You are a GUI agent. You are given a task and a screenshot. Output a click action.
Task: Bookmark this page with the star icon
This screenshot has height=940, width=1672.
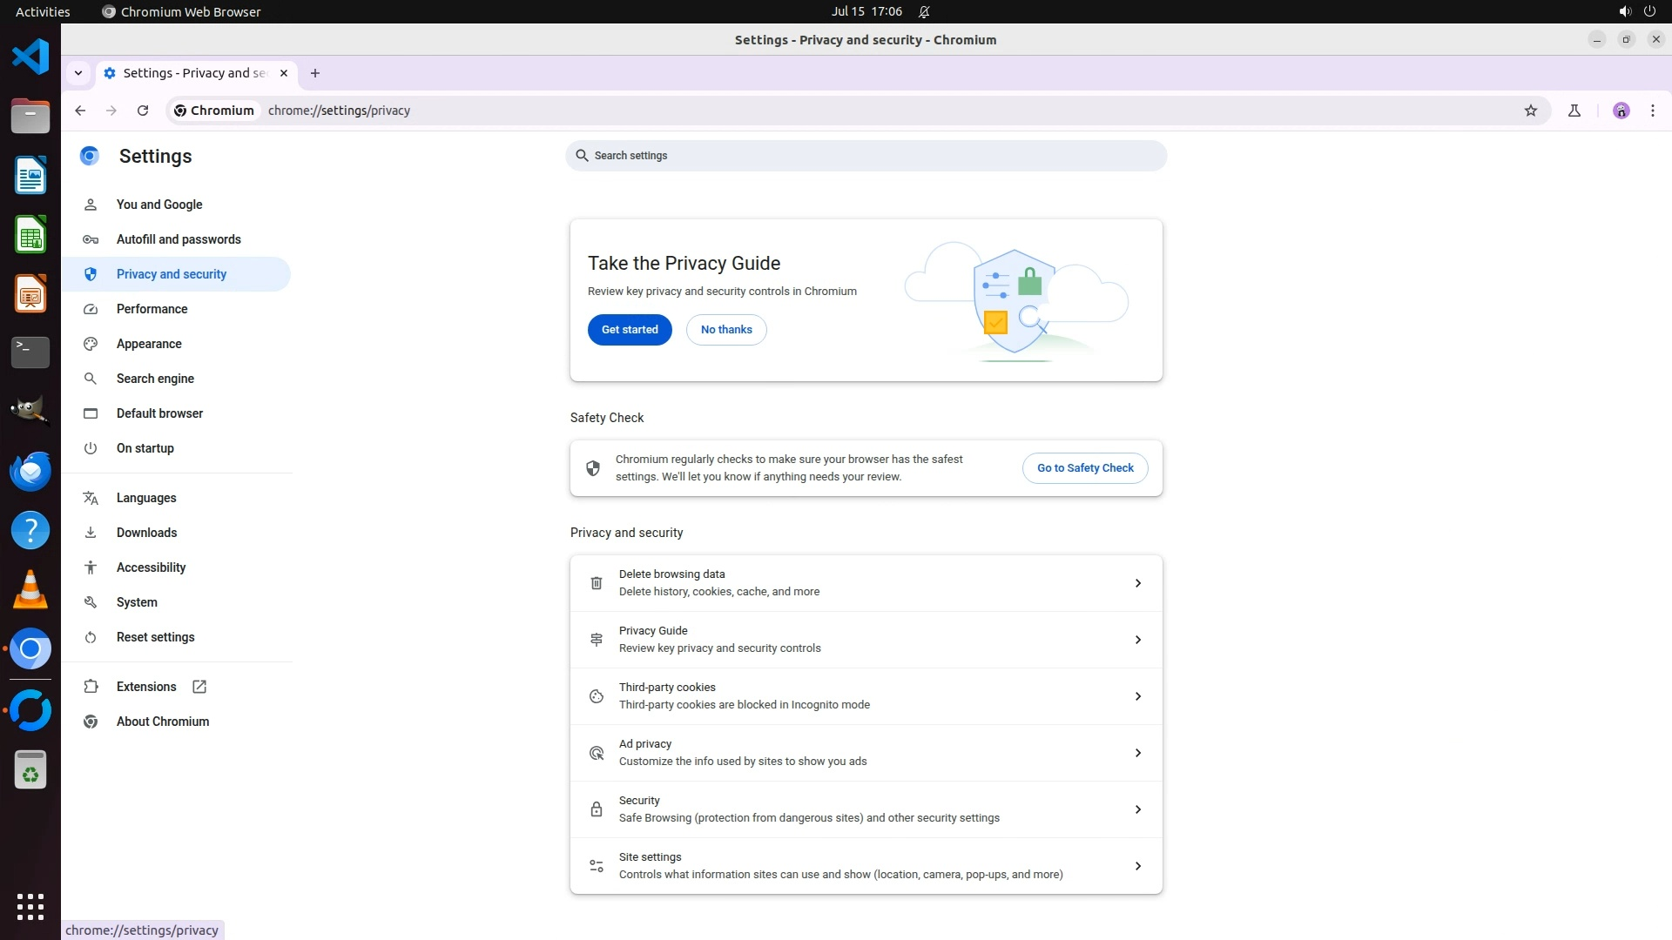coord(1531,111)
